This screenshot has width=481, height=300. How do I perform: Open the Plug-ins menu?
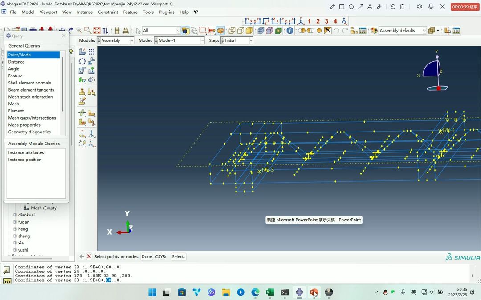[166, 12]
